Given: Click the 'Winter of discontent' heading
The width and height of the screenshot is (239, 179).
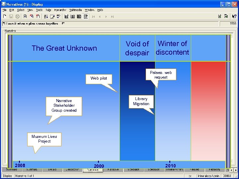Looking at the screenshot, I should click(x=172, y=48).
